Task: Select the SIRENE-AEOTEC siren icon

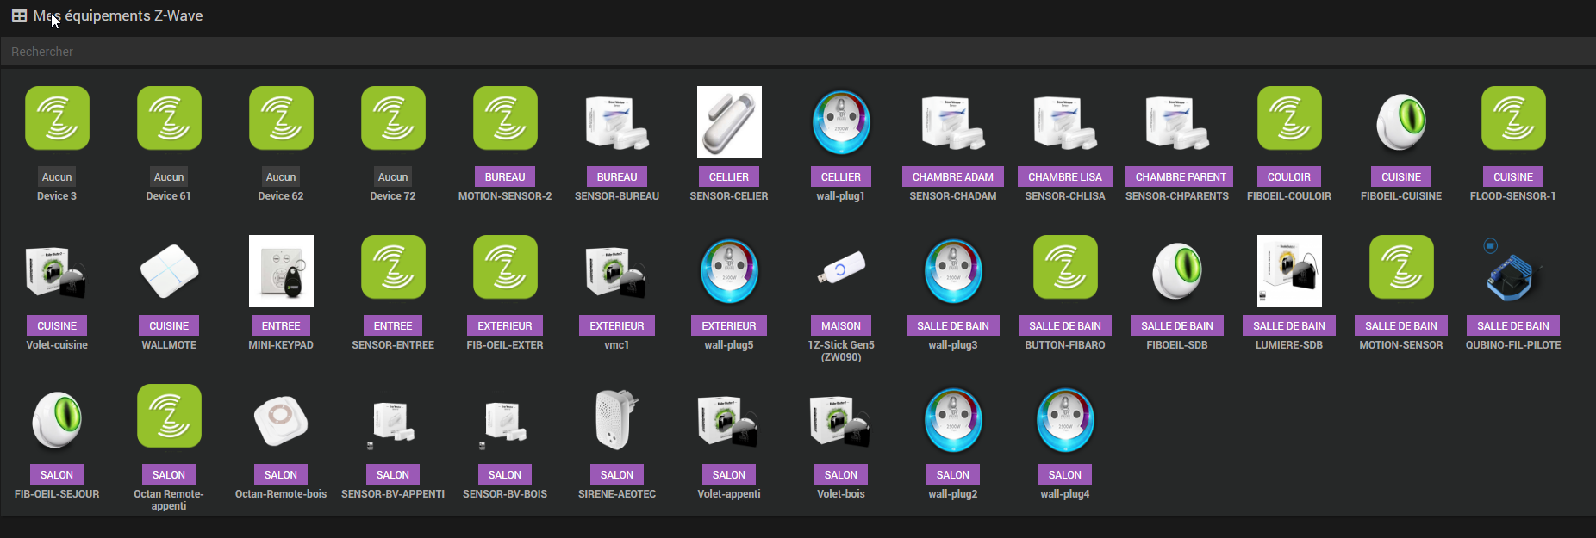Action: [617, 420]
